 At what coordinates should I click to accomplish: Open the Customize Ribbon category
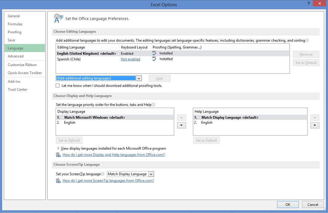pos(25,65)
